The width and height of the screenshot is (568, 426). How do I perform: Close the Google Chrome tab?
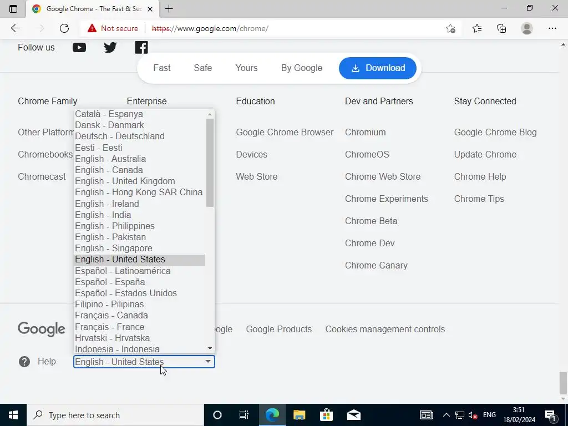(150, 9)
